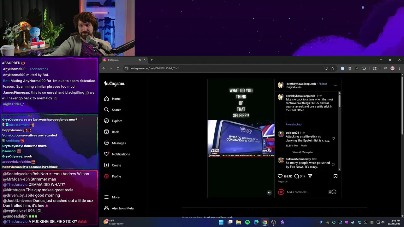Click the Add a comment field
Image resolution: width=404 pixels, height=227 pixels.
pos(307,192)
